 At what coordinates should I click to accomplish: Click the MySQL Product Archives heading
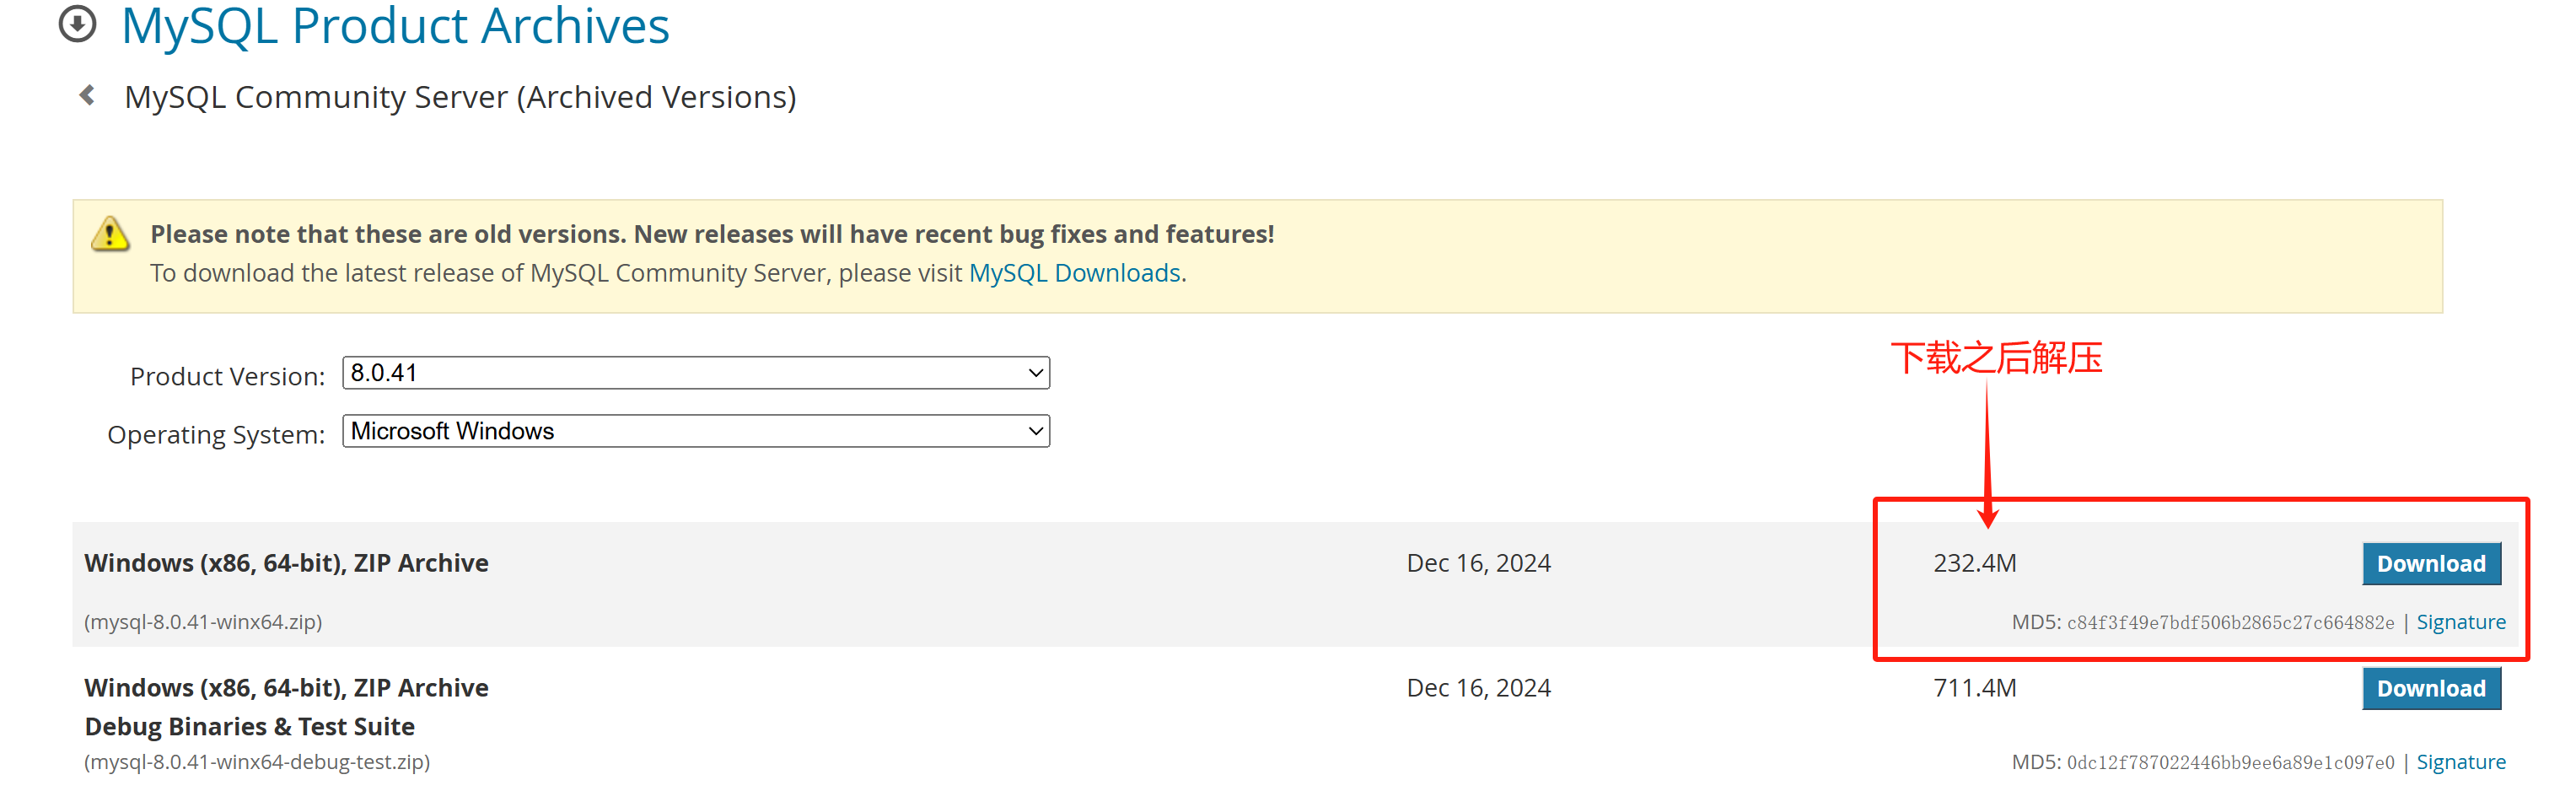[x=395, y=26]
